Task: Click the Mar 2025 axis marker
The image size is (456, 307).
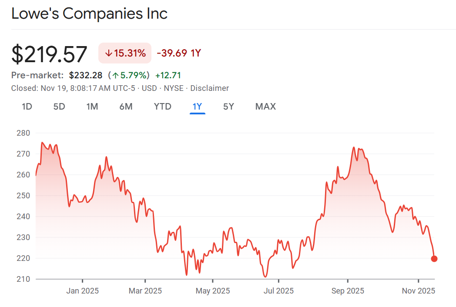Action: pos(145,290)
